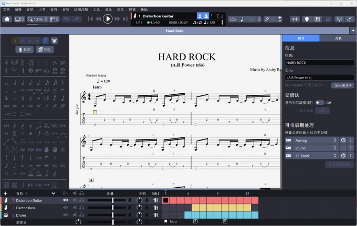
Task: Toggle visibility of Electric Bass track
Action: [x=66, y=208]
